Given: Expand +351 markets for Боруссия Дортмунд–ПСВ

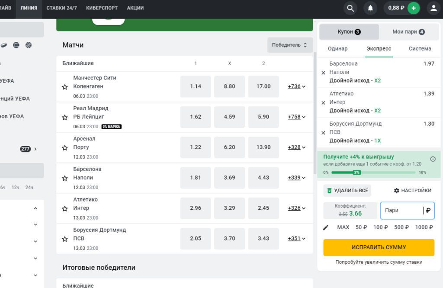Looking at the screenshot, I should pyautogui.click(x=296, y=239).
